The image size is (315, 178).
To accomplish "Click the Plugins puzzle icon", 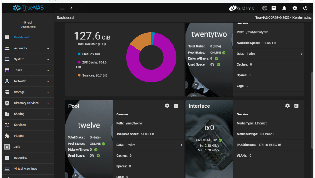I will click(7, 136).
